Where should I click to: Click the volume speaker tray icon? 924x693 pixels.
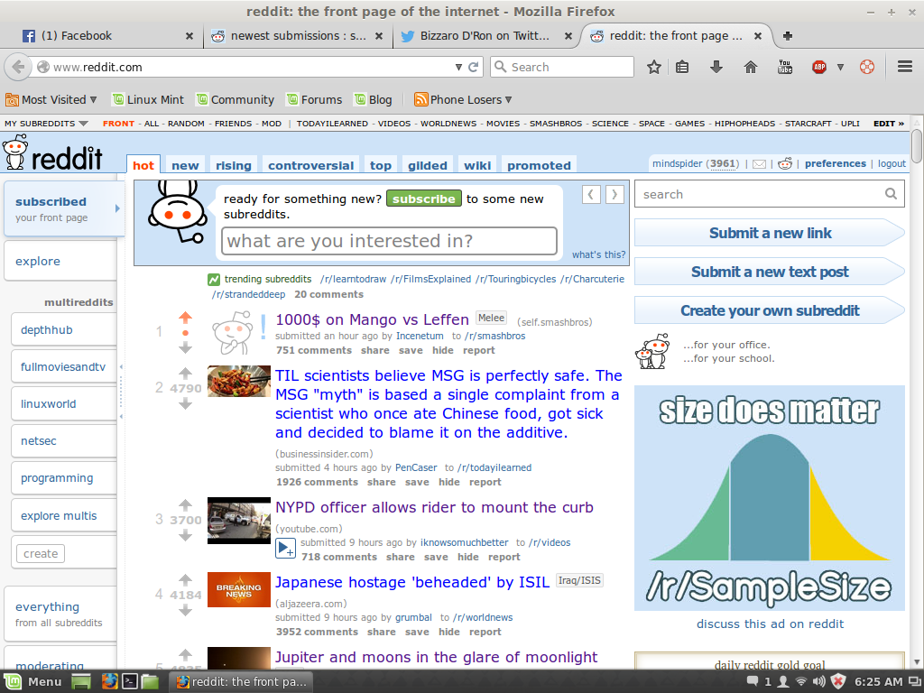point(819,682)
